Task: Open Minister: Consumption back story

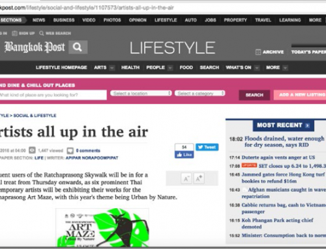Action: [x=284, y=235]
